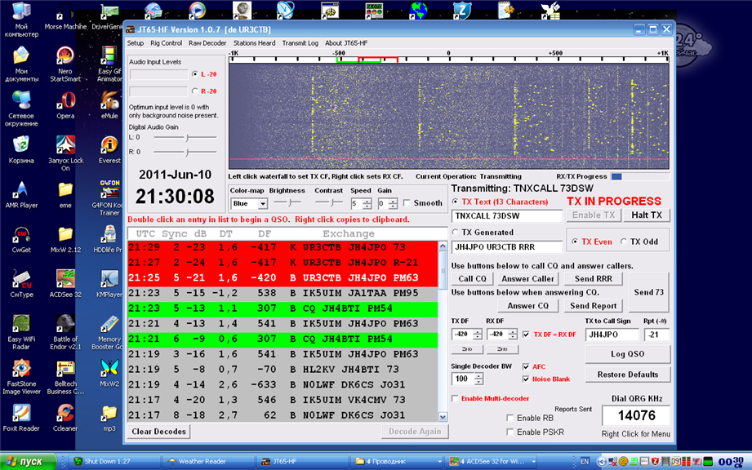Show hidden tray icons with the arrow

point(602,462)
